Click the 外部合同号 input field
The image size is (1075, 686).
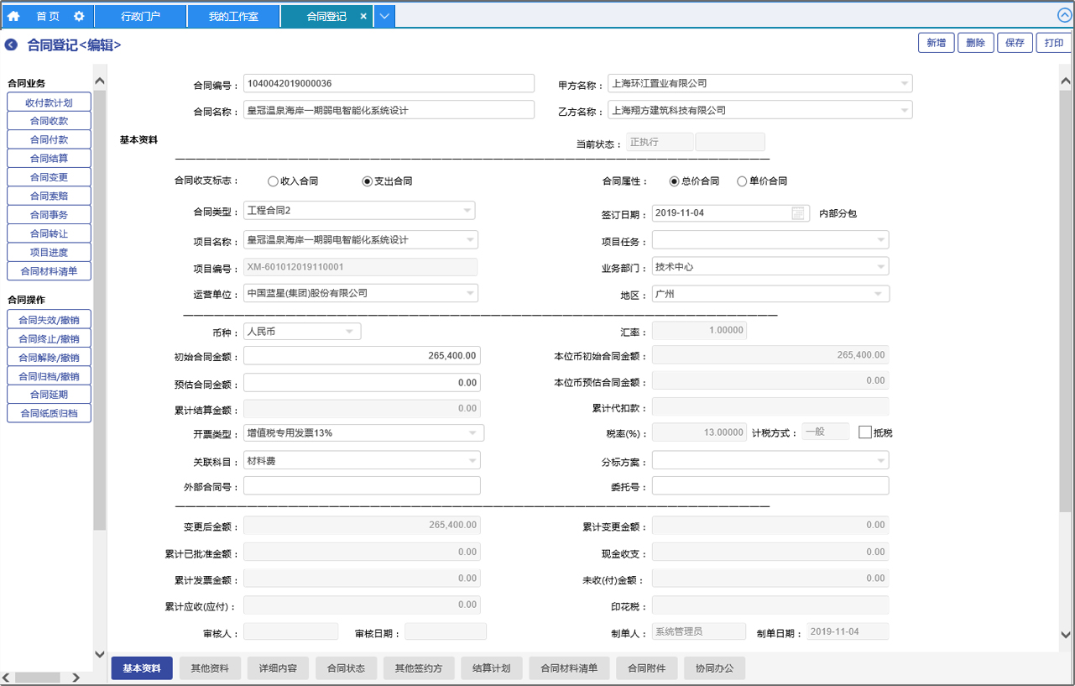pyautogui.click(x=362, y=486)
